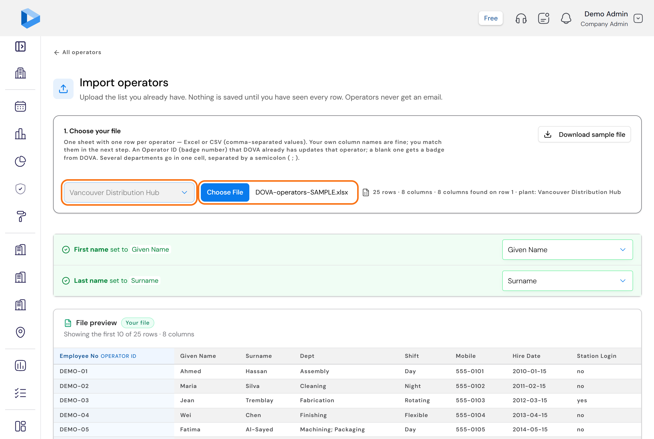This screenshot has width=654, height=439.
Task: Open support via headset icon
Action: (x=521, y=18)
